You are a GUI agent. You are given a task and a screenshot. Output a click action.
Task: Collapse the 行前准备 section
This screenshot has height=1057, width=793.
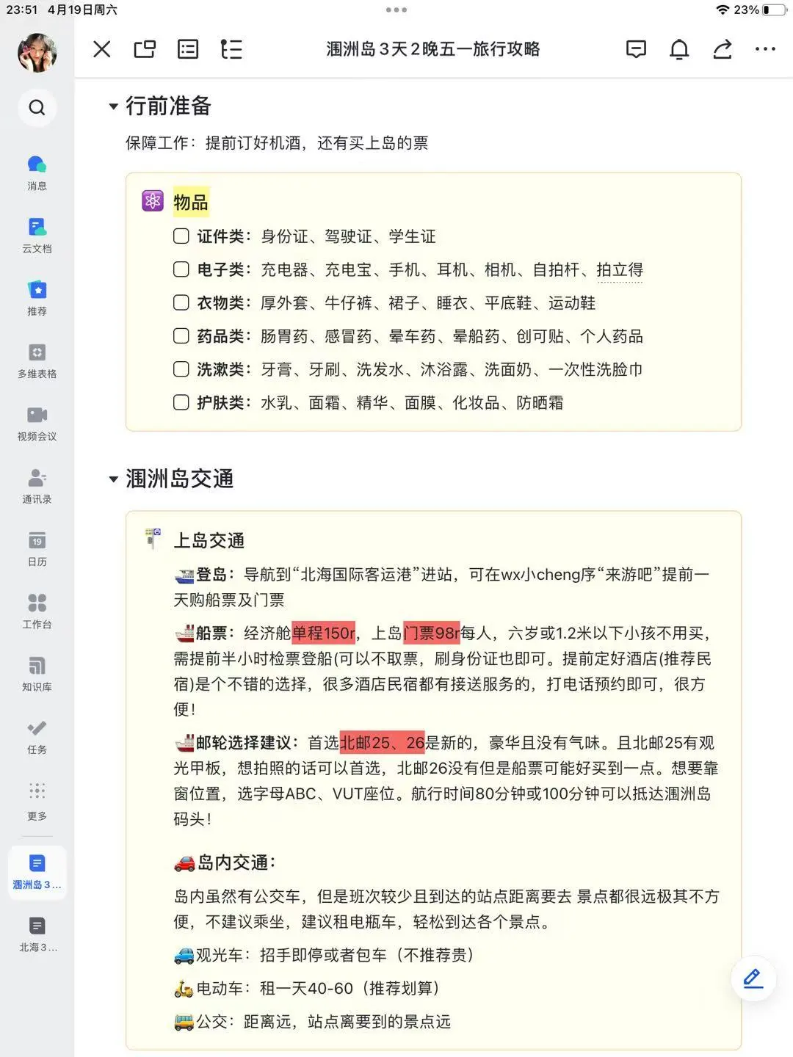click(x=112, y=106)
